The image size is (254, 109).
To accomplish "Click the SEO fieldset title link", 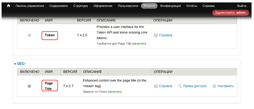I will click(x=21, y=64).
